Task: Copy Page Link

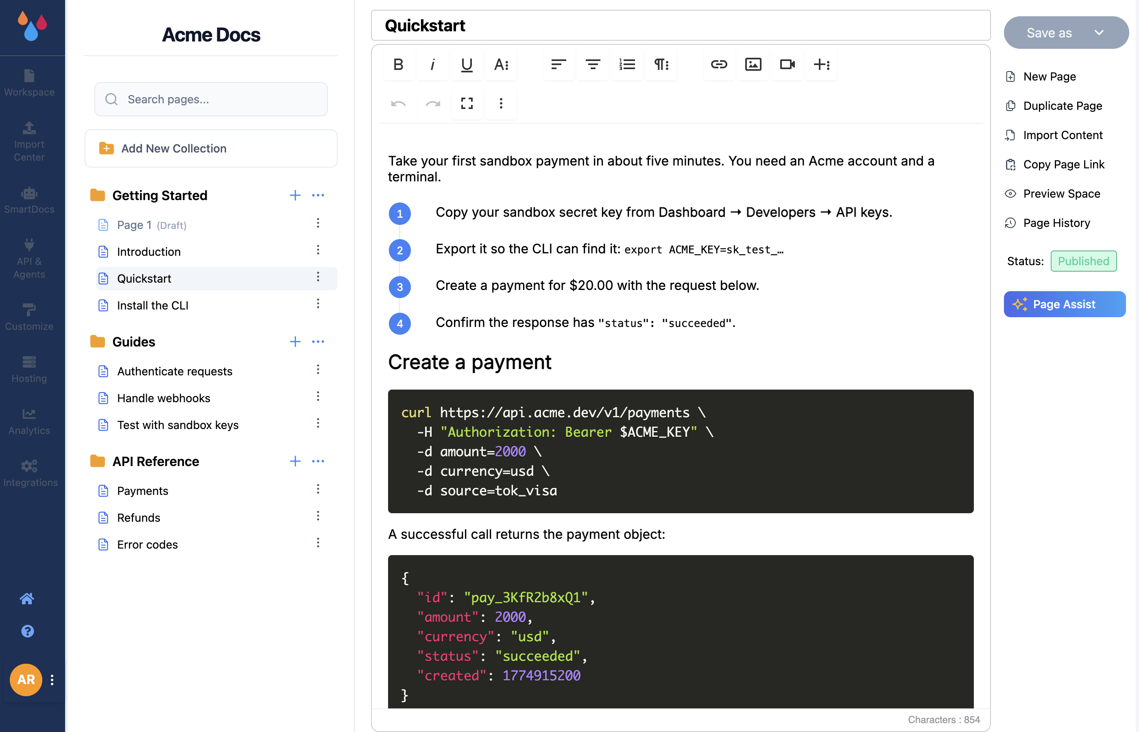Action: coord(1055,164)
